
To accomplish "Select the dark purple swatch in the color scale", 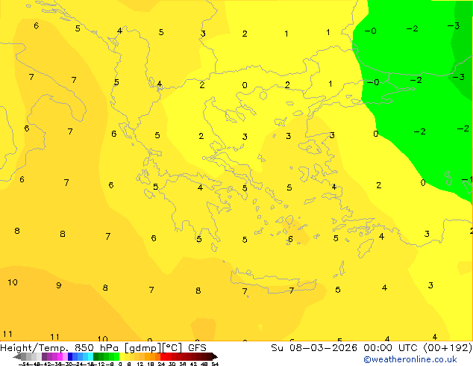I will coord(44,356).
